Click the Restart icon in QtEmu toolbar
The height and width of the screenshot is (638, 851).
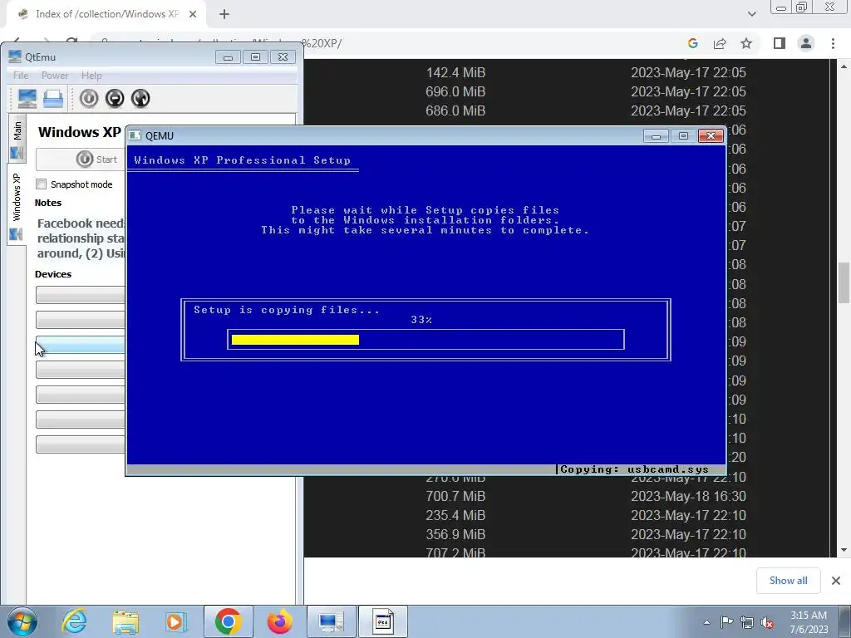140,98
